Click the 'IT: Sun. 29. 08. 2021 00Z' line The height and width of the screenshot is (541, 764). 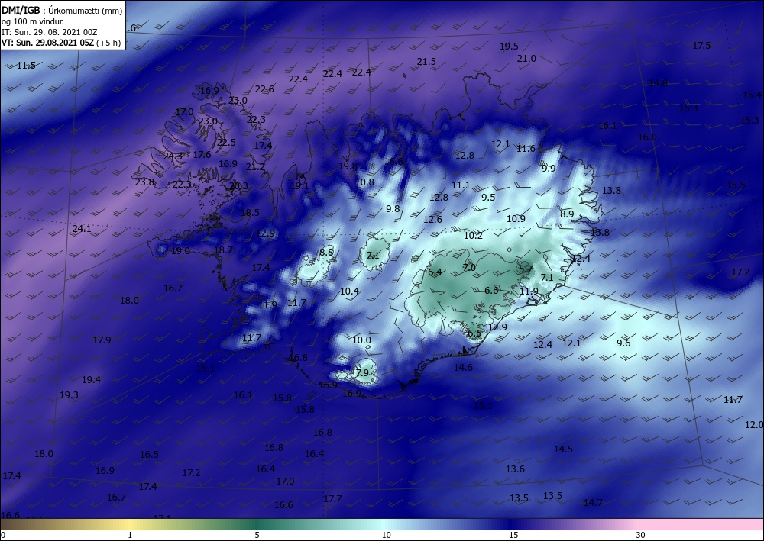coord(49,32)
